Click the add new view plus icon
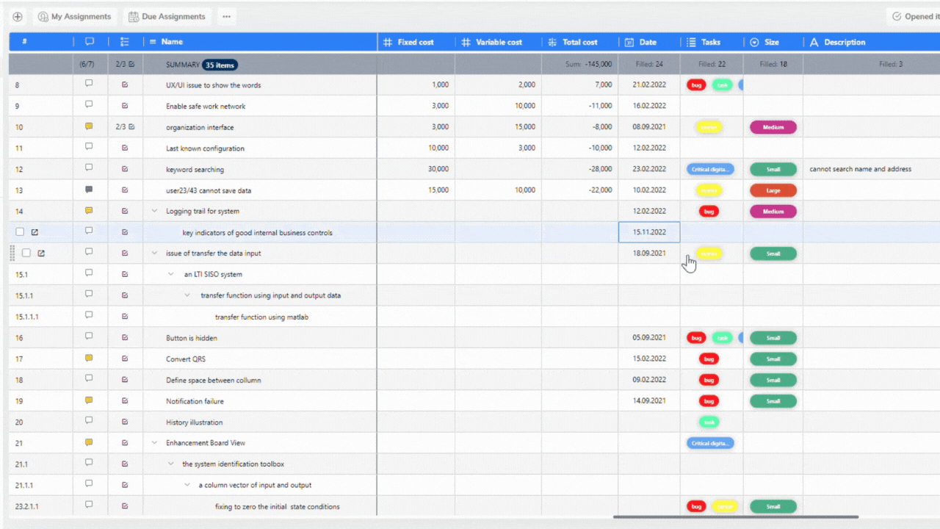Screen dimensions: 940x529 click(18, 17)
